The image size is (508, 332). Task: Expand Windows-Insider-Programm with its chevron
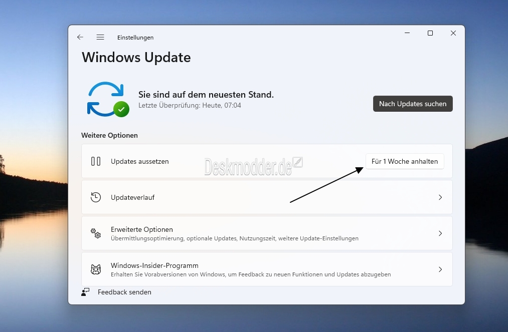[440, 269]
